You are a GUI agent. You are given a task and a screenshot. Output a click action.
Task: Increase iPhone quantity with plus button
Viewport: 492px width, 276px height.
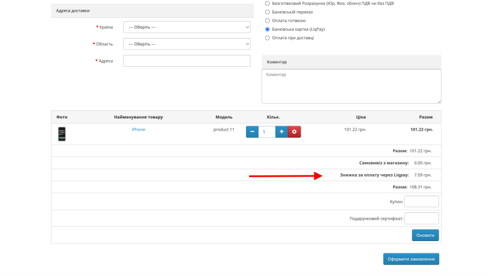(x=282, y=132)
